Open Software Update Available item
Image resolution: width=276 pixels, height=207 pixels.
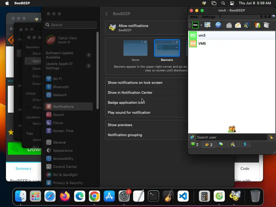68,55
